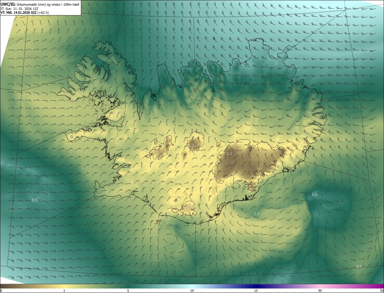
Task: Click the 0.2 value label on the large glacier
Action: [229, 154]
